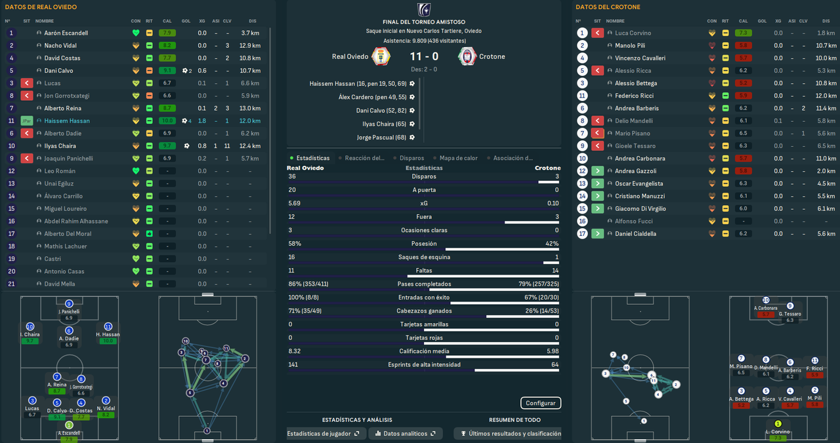840x443 pixels.
Task: Click the green sub-on icon for Oscar Evangelista
Action: (x=598, y=183)
